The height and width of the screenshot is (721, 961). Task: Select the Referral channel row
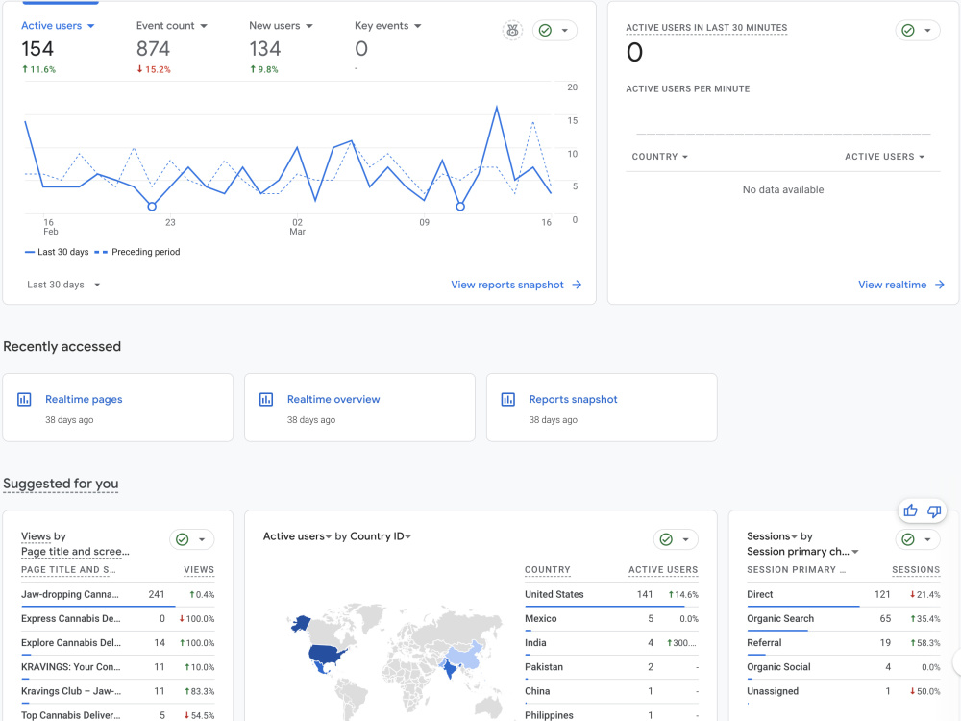click(x=843, y=642)
